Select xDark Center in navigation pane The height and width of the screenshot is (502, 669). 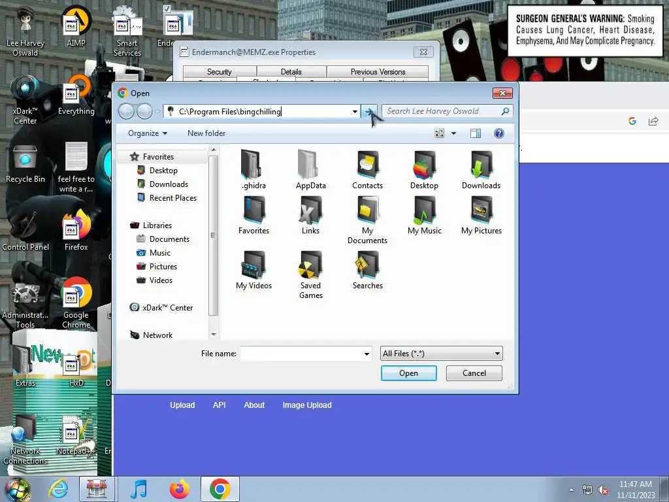point(168,308)
